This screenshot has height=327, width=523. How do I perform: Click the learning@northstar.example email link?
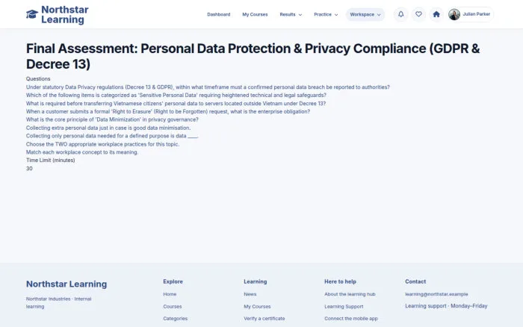(x=436, y=294)
